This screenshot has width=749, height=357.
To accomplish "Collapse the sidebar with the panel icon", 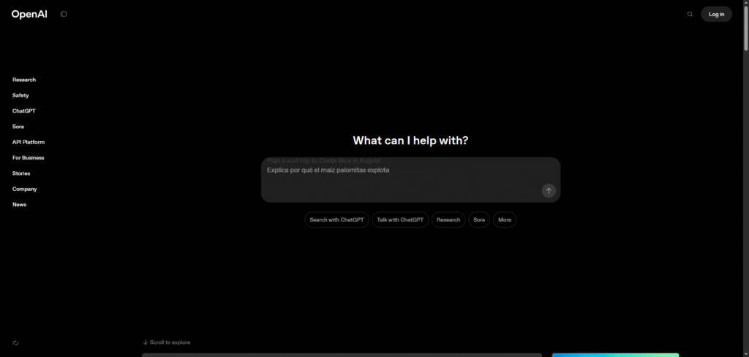I will 64,14.
